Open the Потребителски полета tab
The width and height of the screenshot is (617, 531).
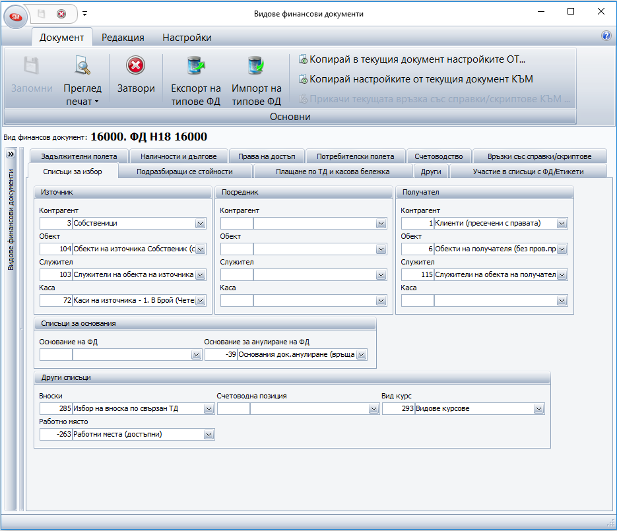(355, 156)
